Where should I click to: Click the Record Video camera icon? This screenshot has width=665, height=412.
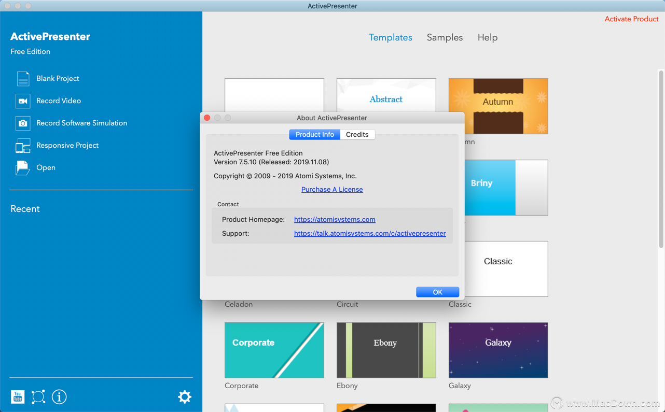23,101
